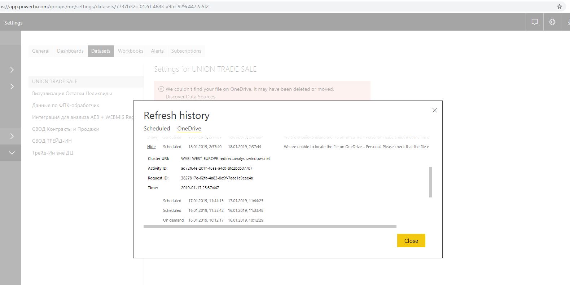Select Интеграция для анализа АЕВ dataset

83,117
